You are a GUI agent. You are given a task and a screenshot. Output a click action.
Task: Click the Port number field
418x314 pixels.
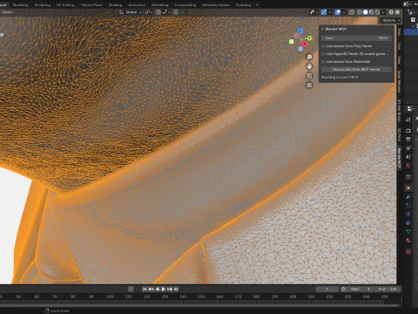356,38
